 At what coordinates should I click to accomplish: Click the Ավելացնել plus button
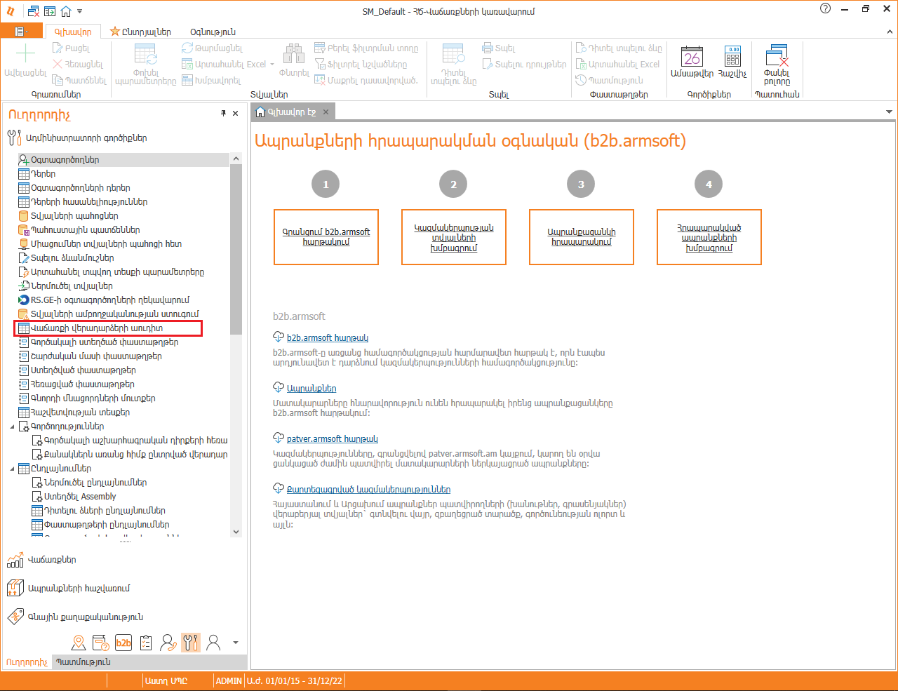point(25,60)
